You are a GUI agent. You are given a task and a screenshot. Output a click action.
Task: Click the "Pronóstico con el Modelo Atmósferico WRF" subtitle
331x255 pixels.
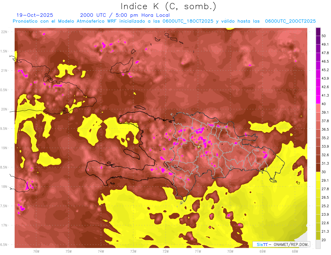tap(65, 21)
